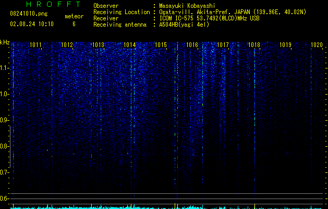Click the gray vertical range bar near 0.8 kHz

point(10,147)
